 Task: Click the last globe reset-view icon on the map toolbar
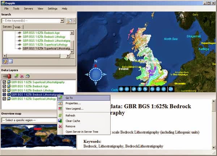coord(171,89)
